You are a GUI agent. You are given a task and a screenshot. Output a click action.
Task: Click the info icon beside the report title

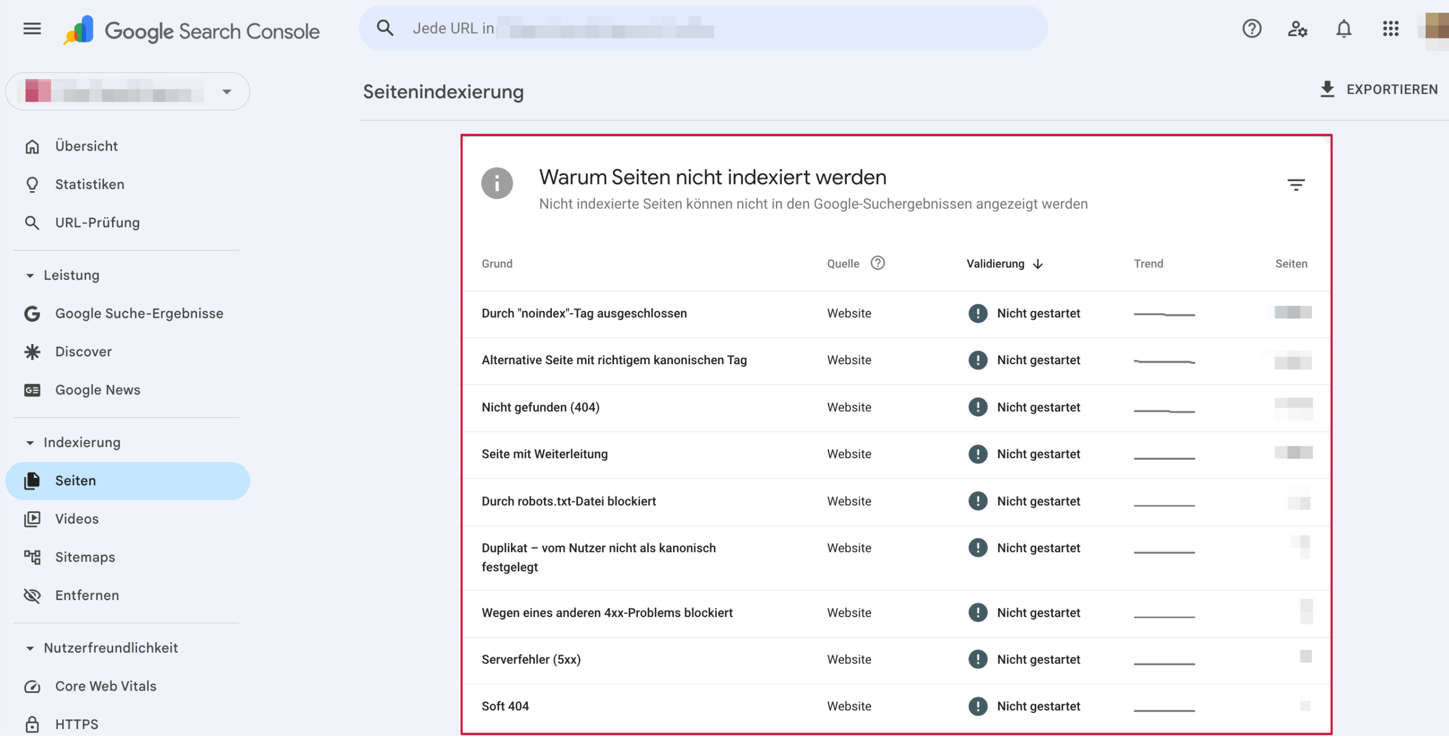[496, 183]
